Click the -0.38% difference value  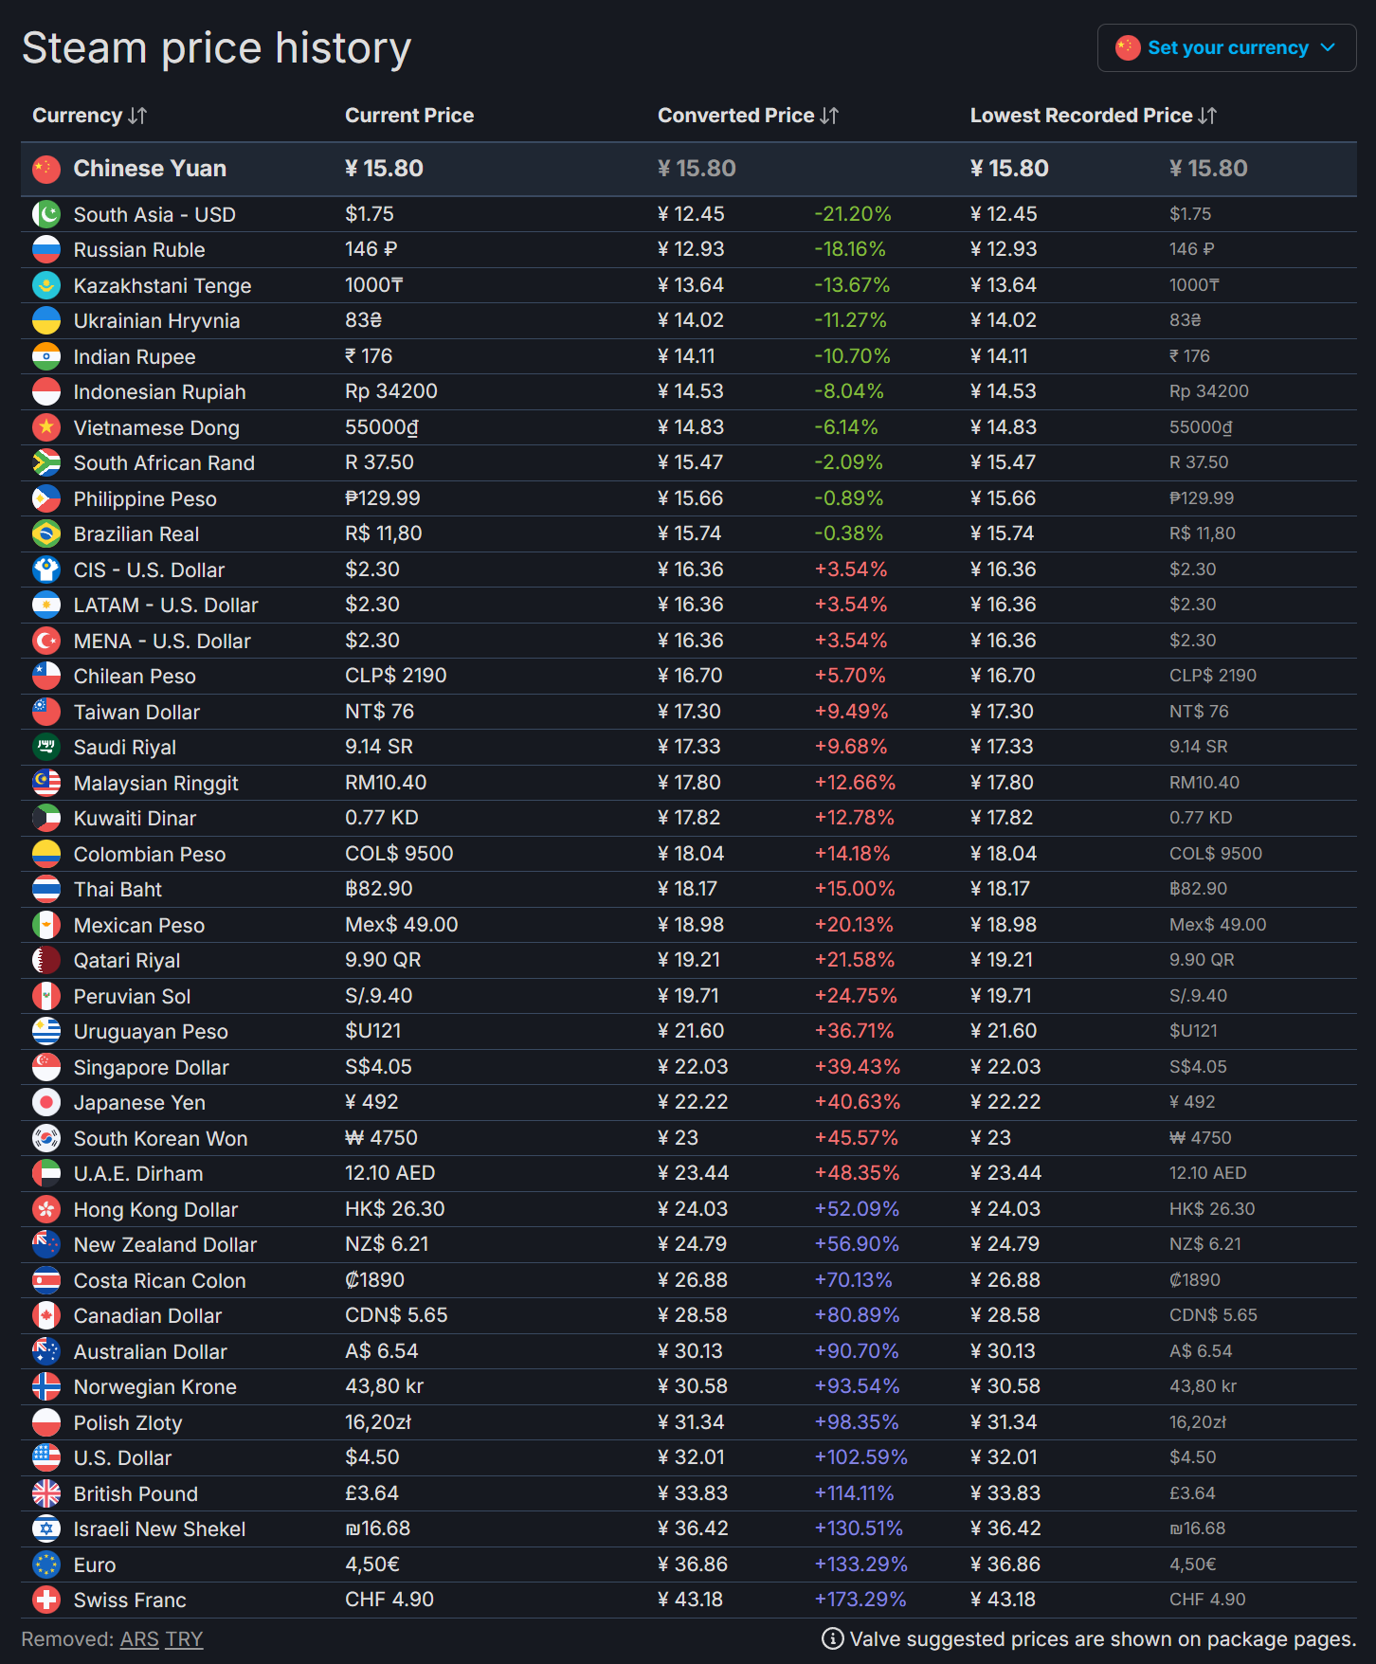(849, 534)
